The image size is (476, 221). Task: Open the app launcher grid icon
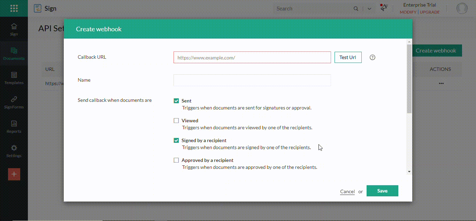[14, 8]
